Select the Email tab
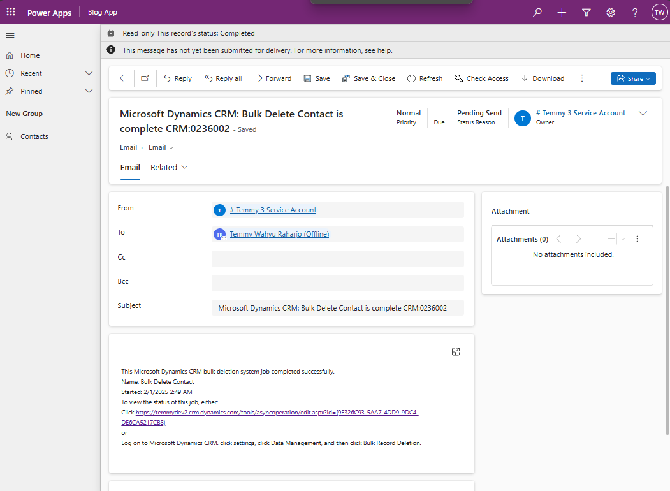 (x=130, y=168)
